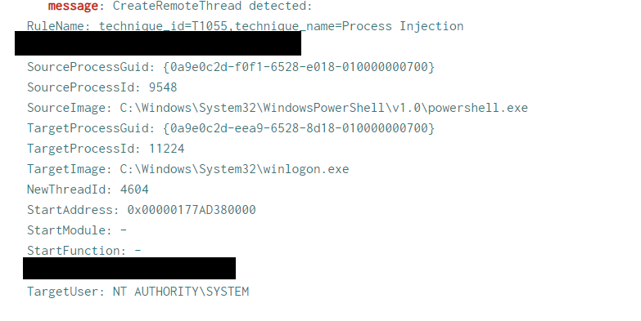Click the TargetImage field label
Image resolution: width=641 pixels, height=321 pixels.
click(69, 169)
